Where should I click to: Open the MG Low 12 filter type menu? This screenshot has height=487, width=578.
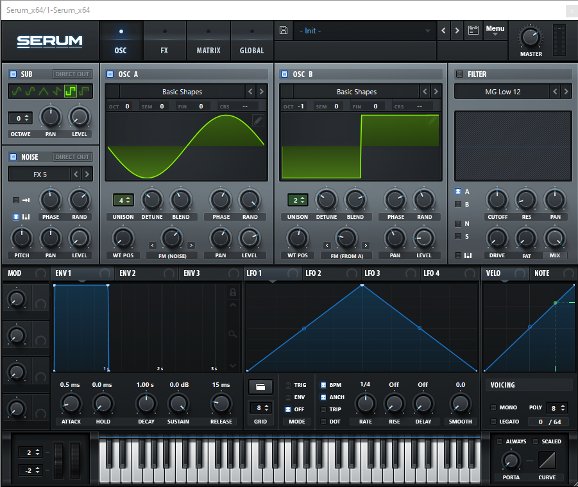point(502,91)
